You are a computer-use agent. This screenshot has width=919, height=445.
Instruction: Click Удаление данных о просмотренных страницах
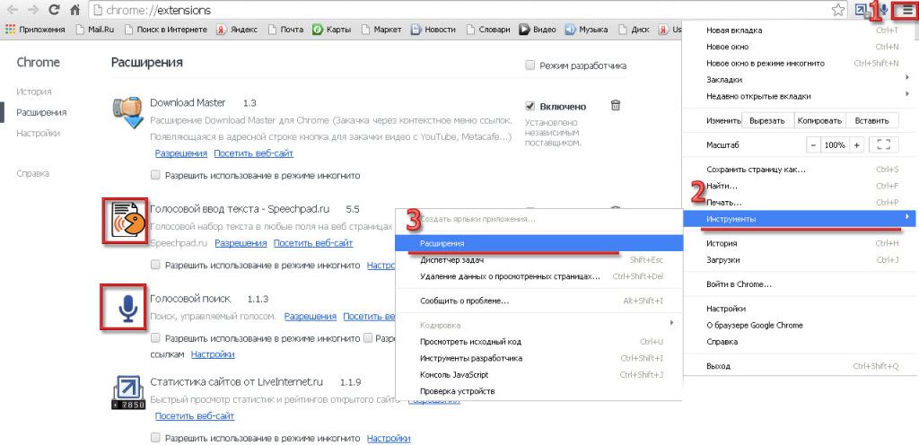coord(539,275)
